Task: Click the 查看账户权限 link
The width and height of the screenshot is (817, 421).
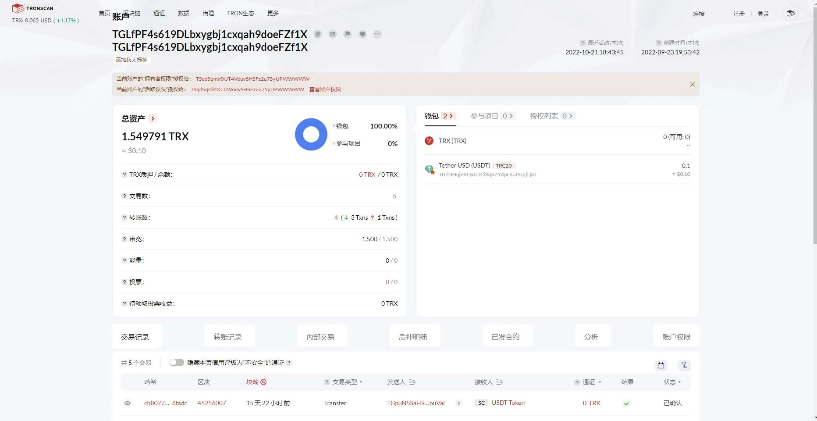Action: [325, 89]
